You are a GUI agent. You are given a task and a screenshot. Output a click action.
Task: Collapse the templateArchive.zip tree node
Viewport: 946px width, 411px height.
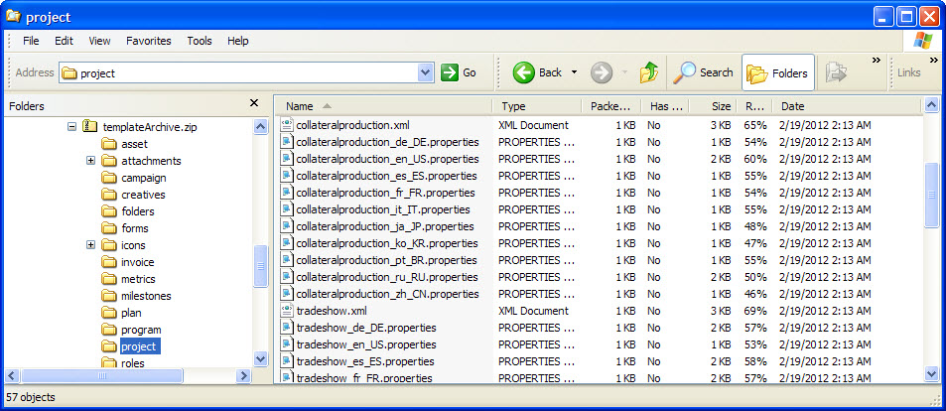[71, 127]
